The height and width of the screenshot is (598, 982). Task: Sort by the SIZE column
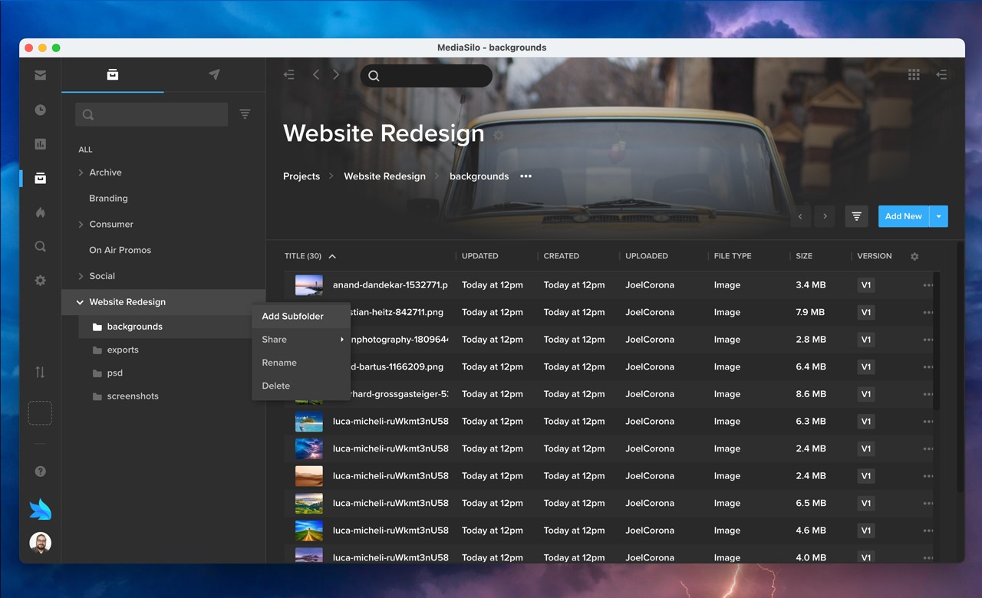pyautogui.click(x=804, y=256)
